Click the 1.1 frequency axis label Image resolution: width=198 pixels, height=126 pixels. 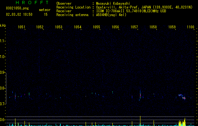[x=3, y=41]
